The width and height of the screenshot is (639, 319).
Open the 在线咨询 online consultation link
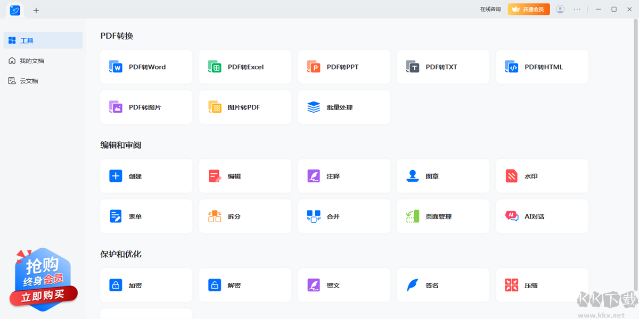(x=490, y=10)
